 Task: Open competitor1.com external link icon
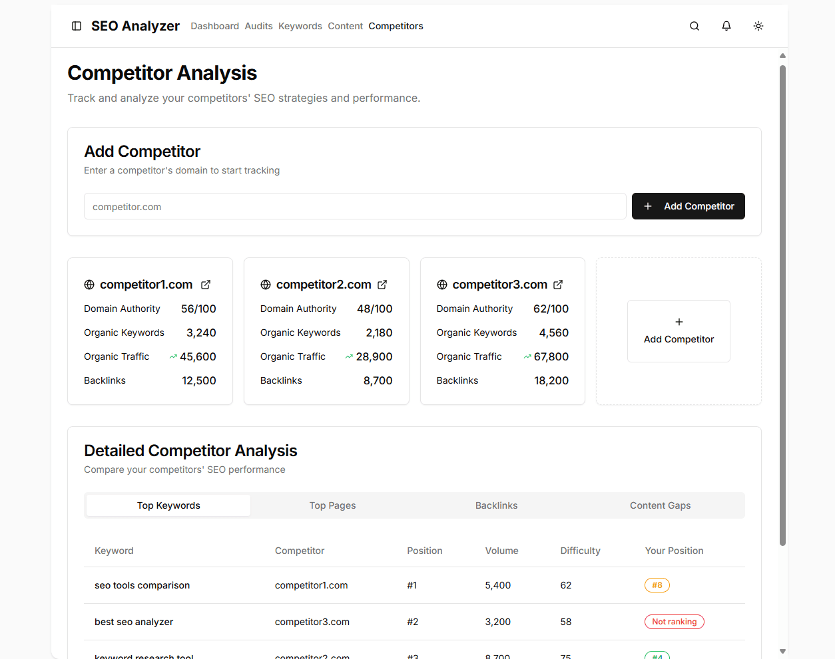point(206,285)
